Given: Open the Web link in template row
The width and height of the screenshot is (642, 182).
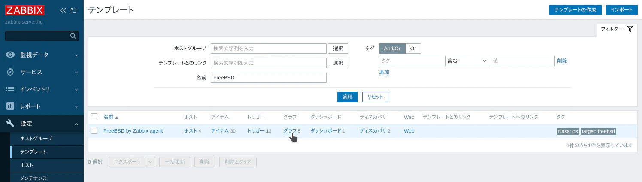Looking at the screenshot, I should [x=409, y=131].
